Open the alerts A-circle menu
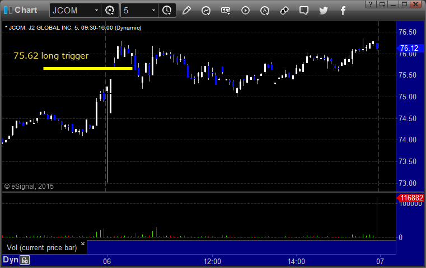The width and height of the screenshot is (426, 268). (265, 11)
